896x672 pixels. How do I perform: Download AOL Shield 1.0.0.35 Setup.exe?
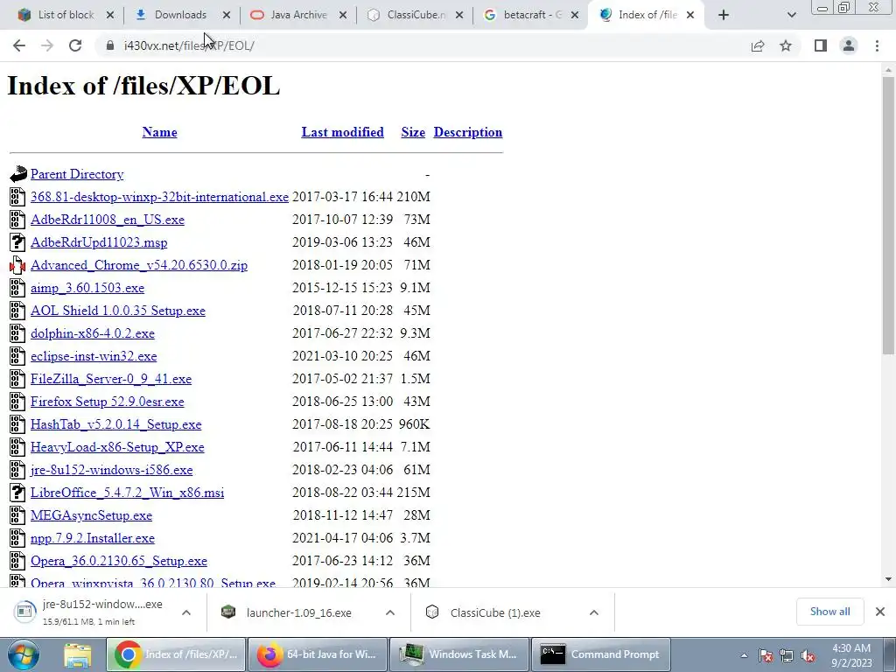(x=118, y=311)
